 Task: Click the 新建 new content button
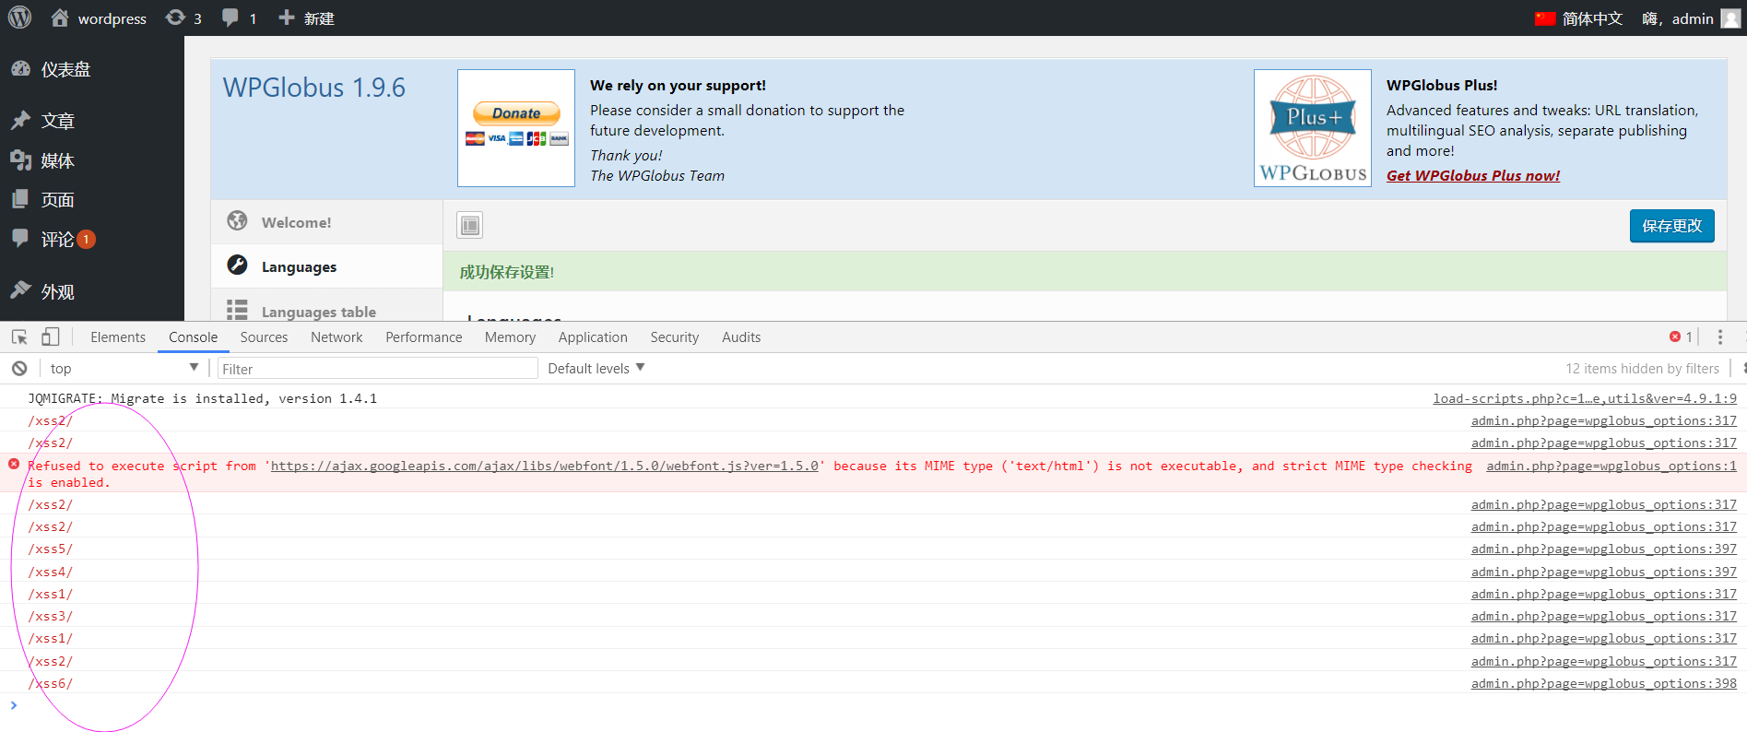pyautogui.click(x=306, y=18)
